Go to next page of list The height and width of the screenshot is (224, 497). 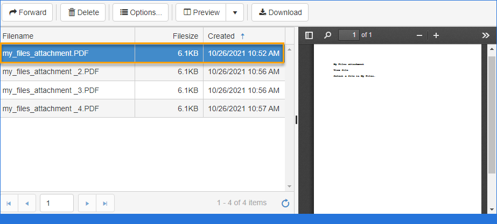[x=87, y=203]
